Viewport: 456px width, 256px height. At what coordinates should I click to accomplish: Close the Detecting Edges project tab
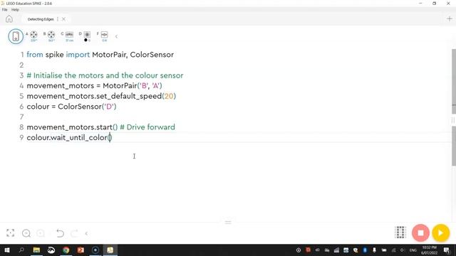[63, 19]
